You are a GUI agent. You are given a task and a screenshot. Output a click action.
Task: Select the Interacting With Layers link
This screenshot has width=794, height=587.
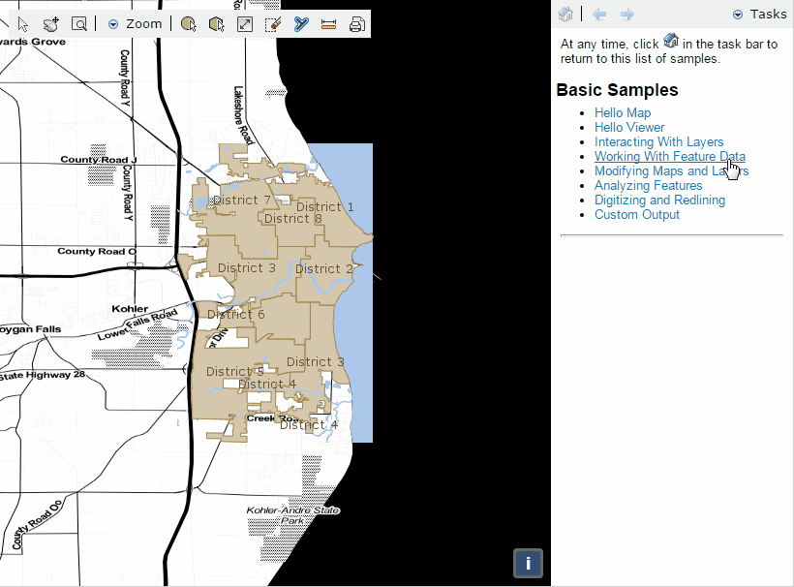659,141
